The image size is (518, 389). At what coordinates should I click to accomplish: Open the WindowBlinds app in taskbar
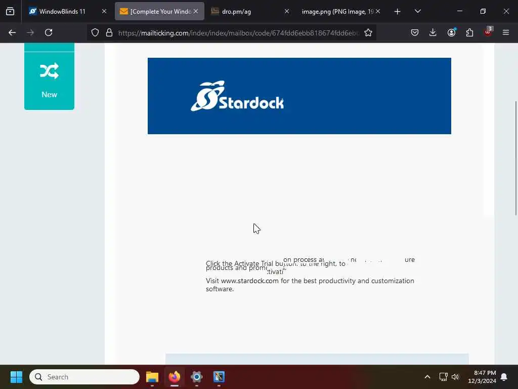[219, 377]
